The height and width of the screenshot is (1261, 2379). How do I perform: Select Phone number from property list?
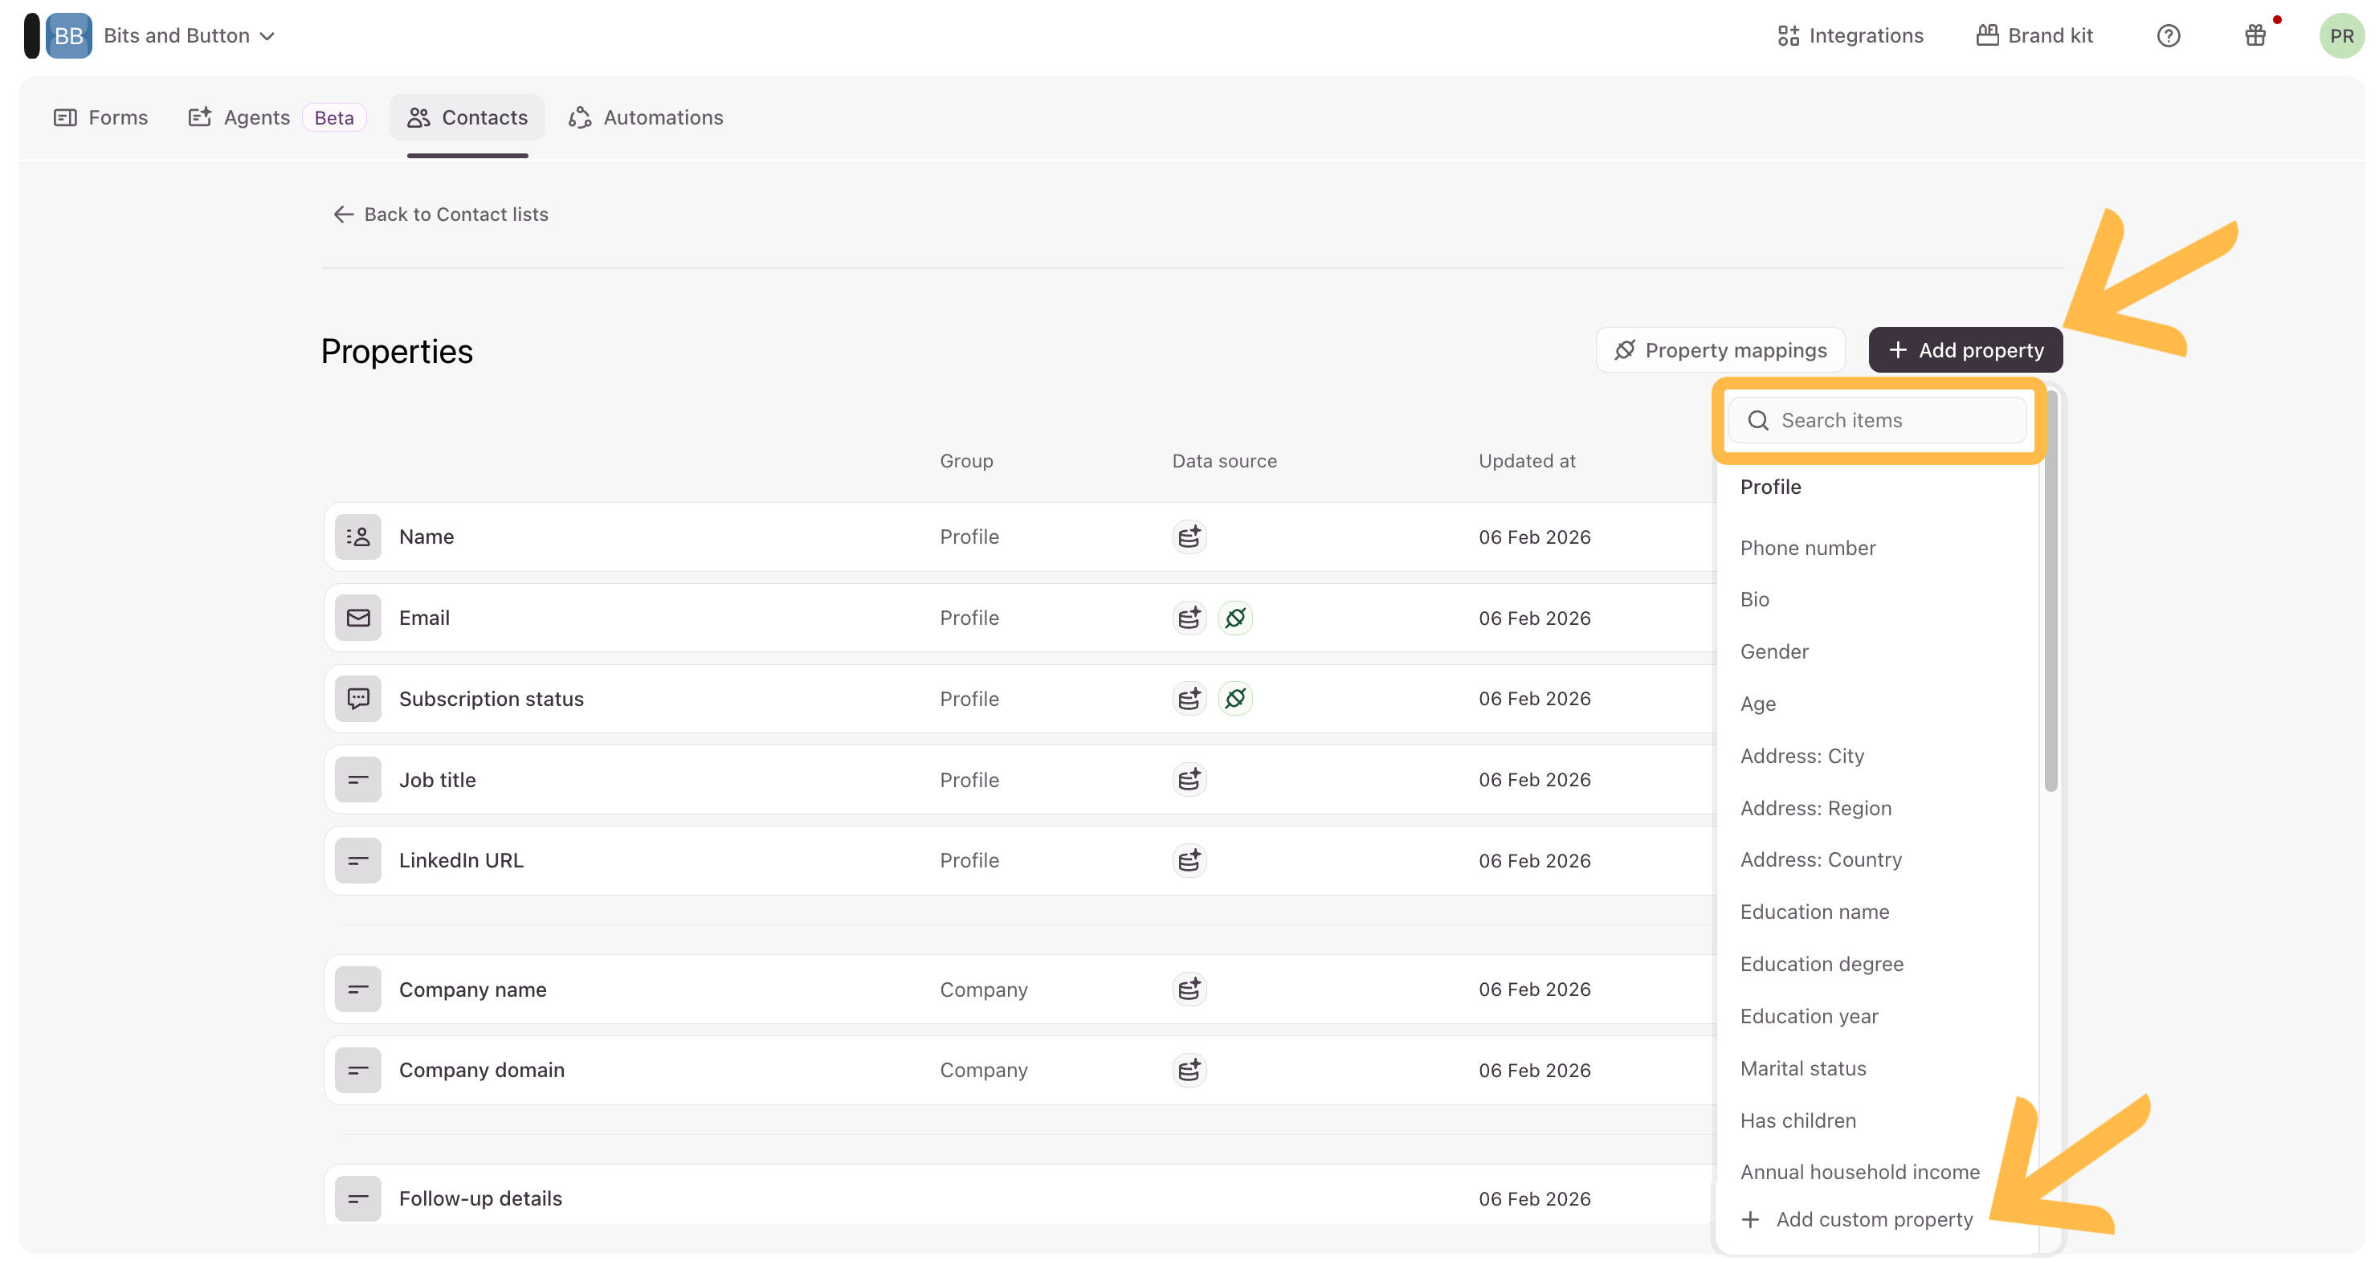pos(1807,548)
